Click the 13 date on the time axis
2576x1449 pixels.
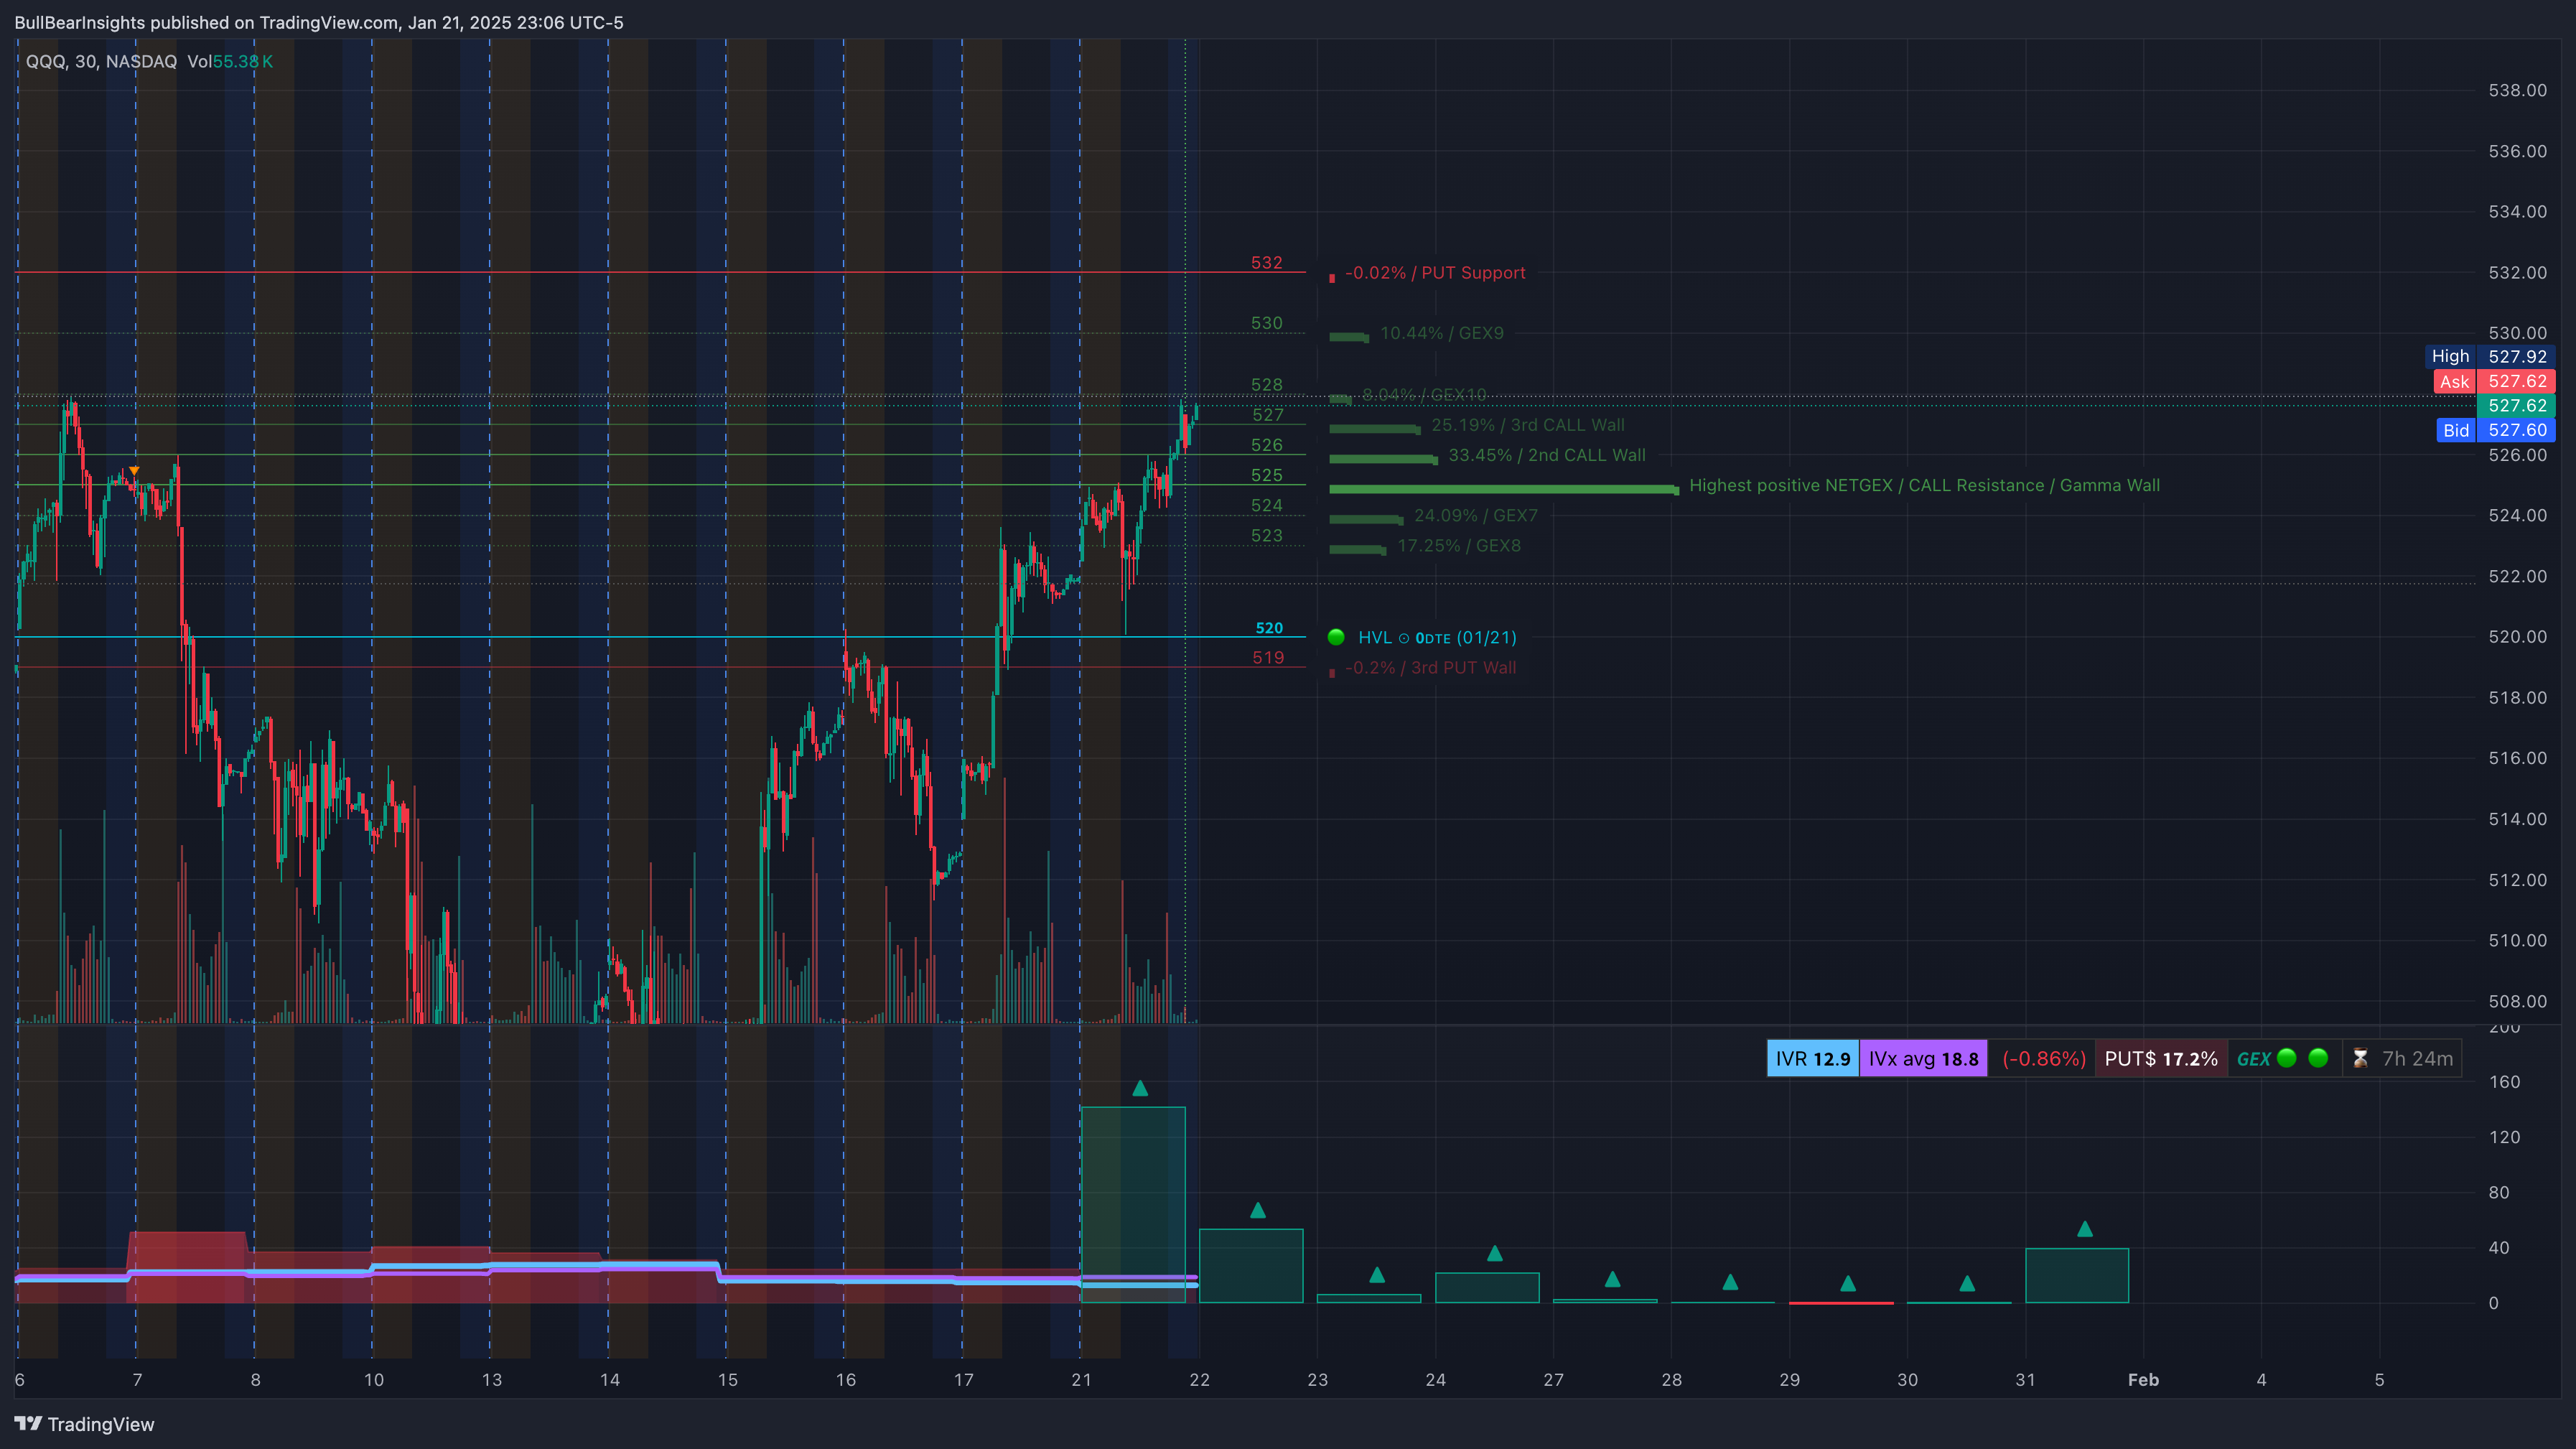tap(491, 1379)
